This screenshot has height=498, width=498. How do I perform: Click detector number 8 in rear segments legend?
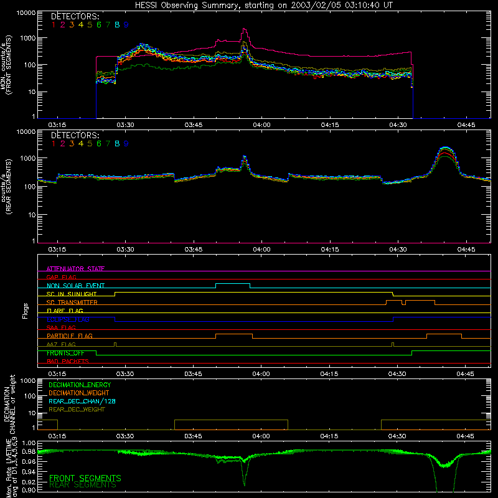(x=117, y=144)
